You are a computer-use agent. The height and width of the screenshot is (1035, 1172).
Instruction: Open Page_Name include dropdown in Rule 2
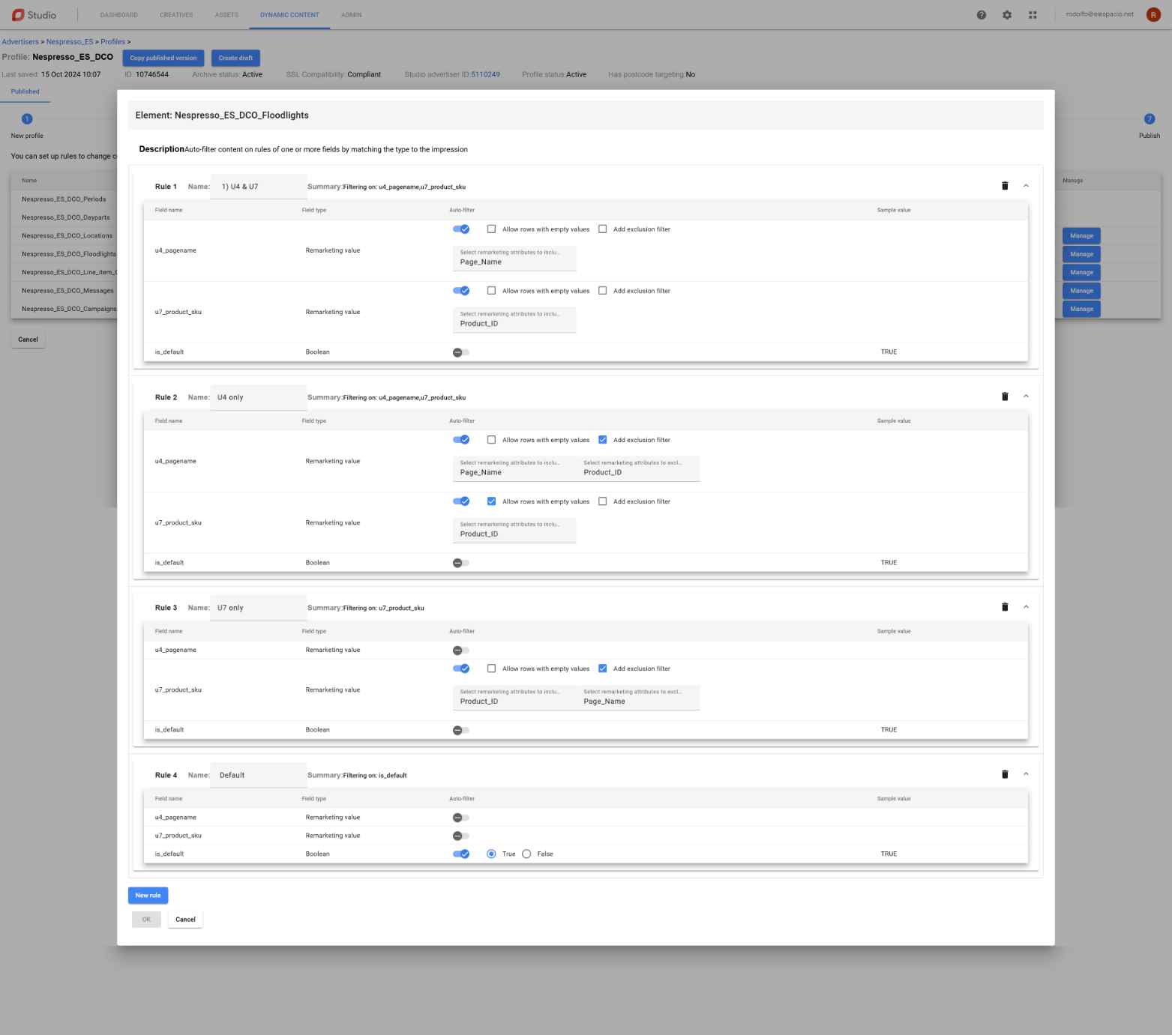pyautogui.click(x=514, y=468)
